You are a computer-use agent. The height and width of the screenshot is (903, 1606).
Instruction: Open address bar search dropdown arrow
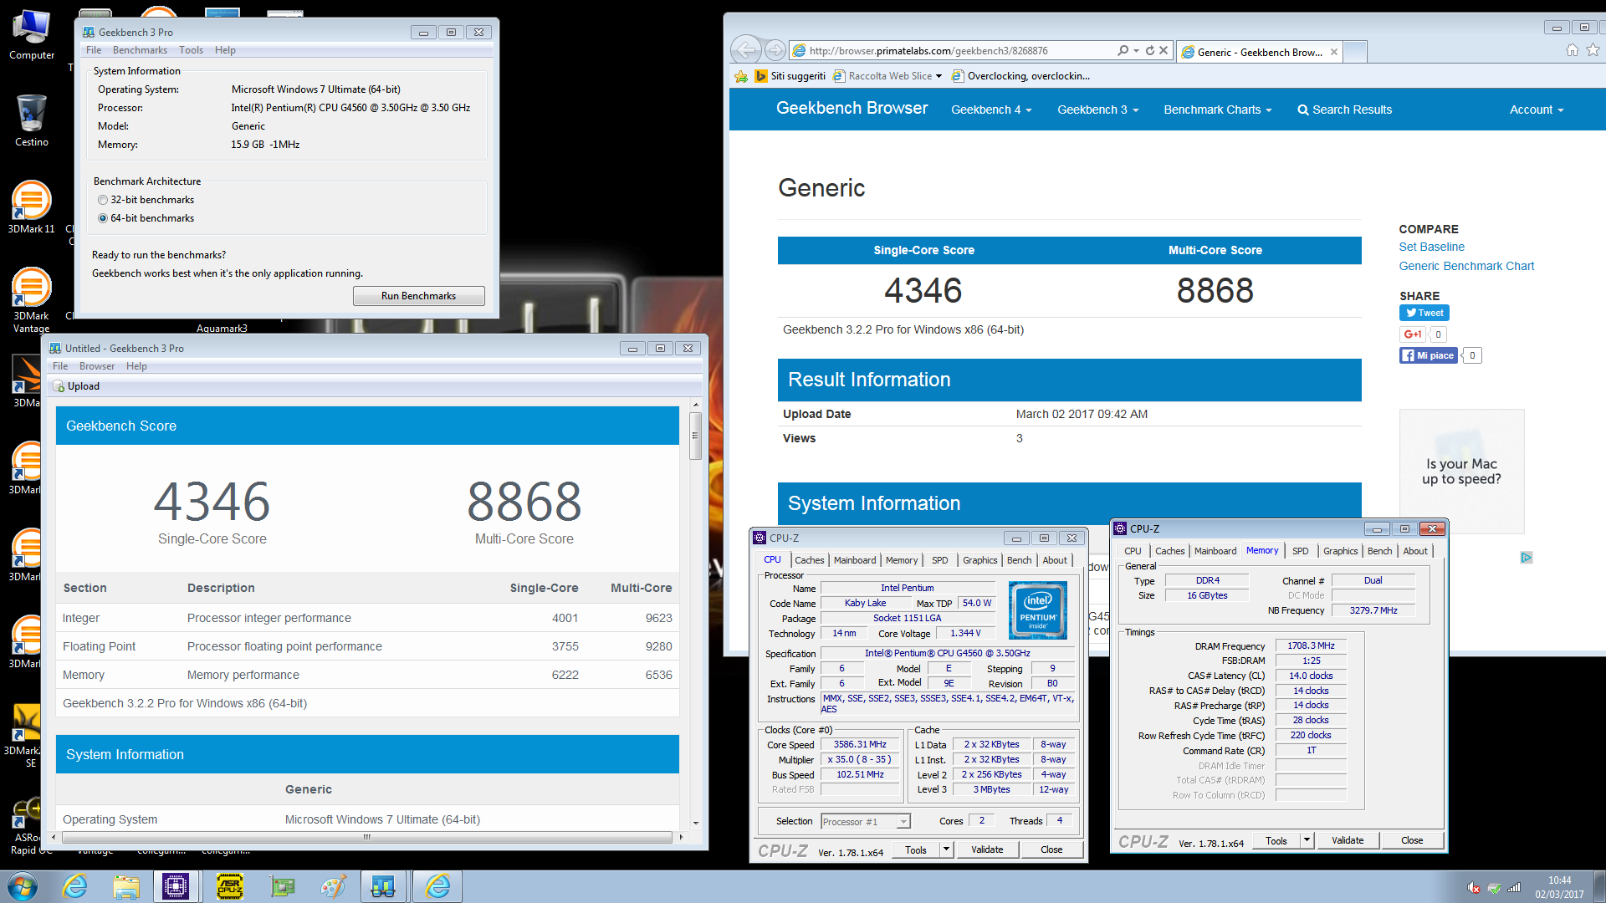1136,50
